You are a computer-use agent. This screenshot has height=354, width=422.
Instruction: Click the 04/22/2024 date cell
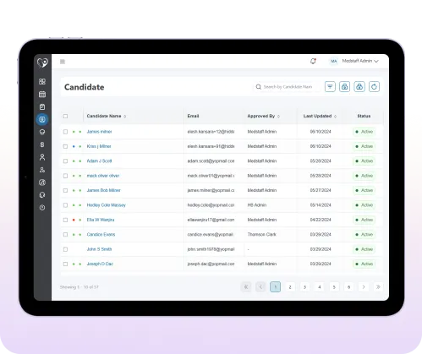321,220
